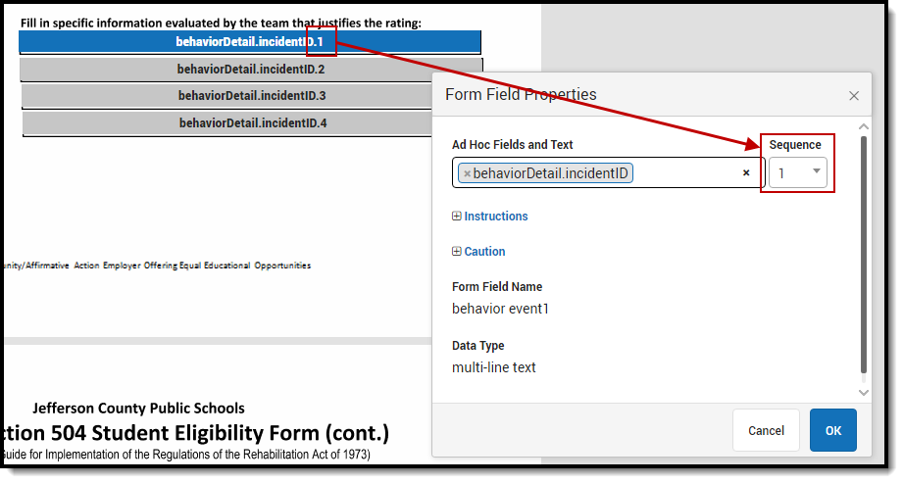
Task: Select the behaviorDetail.incidentID.1 field
Action: coord(250,42)
